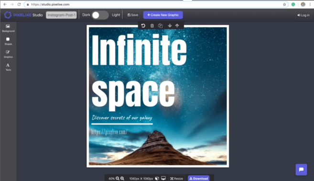Open the Shapes panel

tap(8, 41)
